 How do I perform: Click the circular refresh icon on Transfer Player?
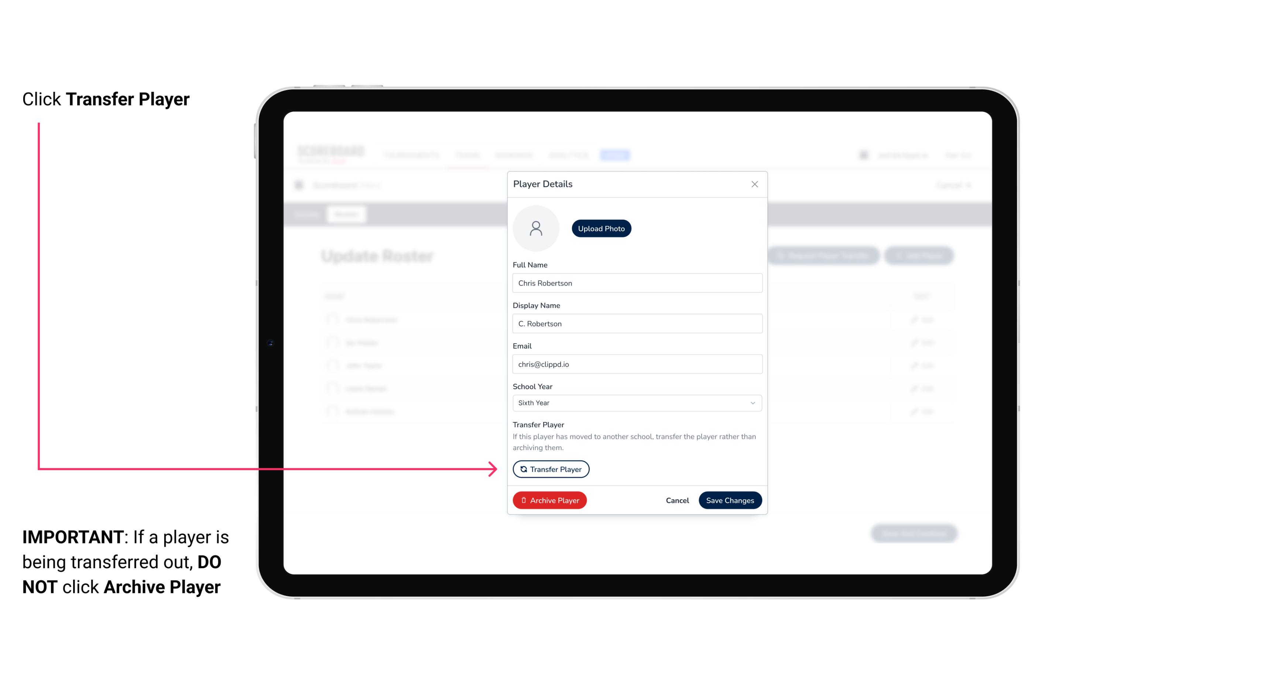click(x=522, y=469)
